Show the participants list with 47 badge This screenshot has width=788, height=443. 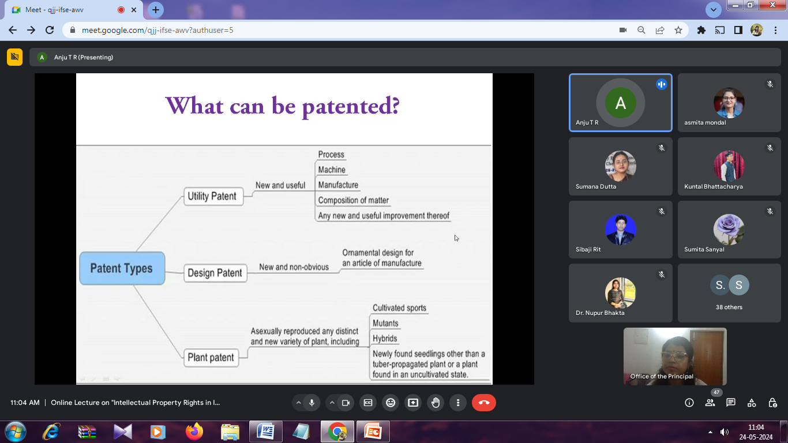coord(710,403)
